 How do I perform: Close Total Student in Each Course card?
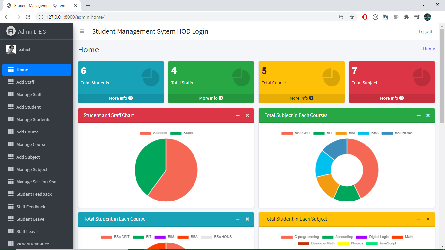[247, 219]
